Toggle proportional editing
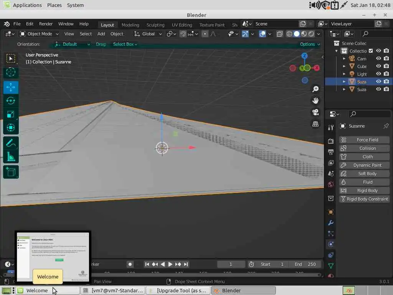 click(205, 34)
